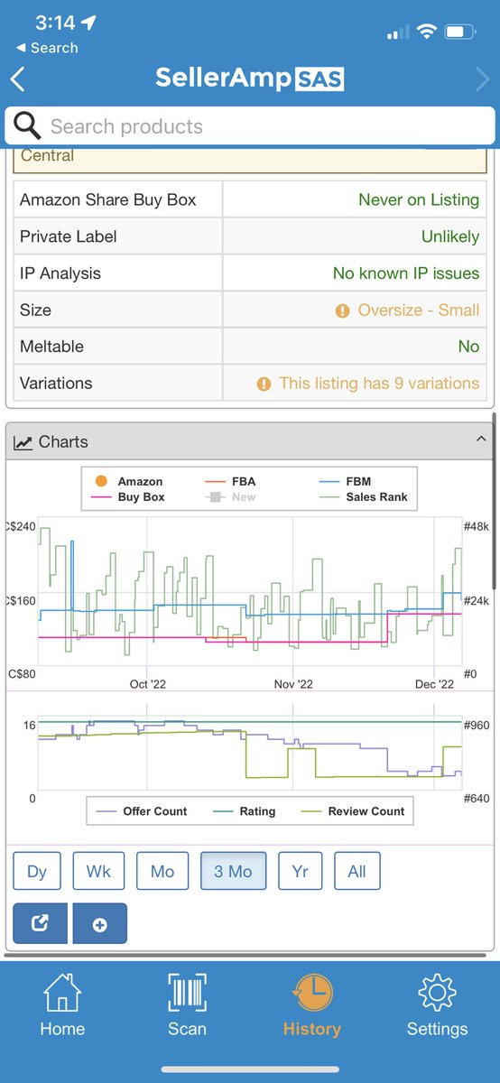Go back with the left chevron arrow
Viewport: 500px width, 1083px height.
click(17, 79)
